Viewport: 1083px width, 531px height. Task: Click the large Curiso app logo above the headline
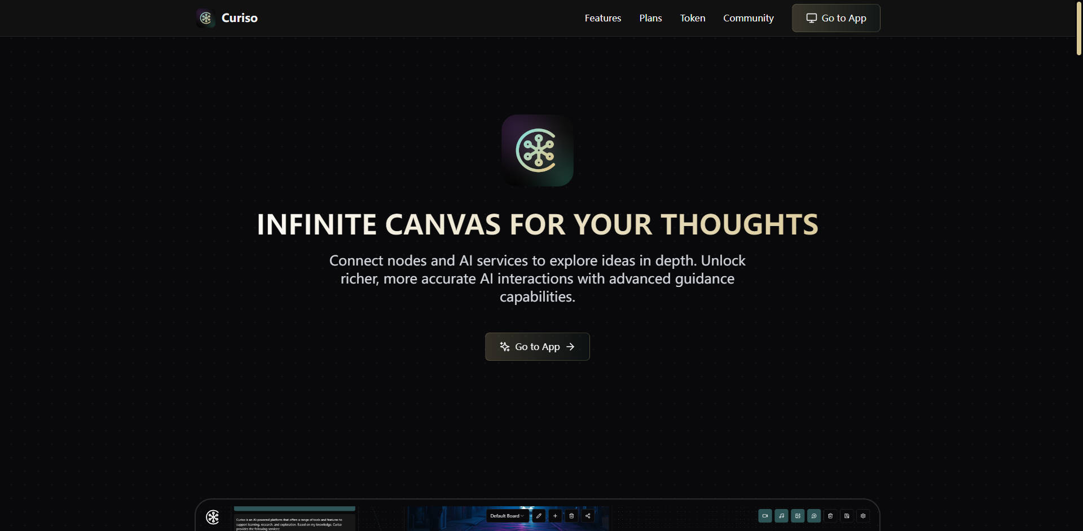click(537, 150)
